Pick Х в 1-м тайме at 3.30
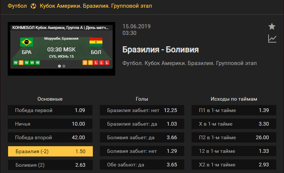 (234, 124)
